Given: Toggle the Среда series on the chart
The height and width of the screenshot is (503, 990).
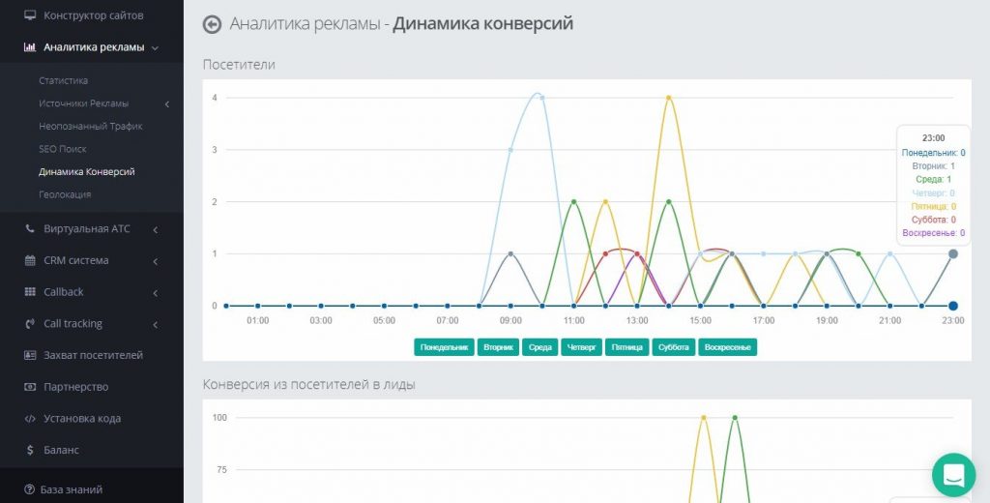Looking at the screenshot, I should 539,347.
